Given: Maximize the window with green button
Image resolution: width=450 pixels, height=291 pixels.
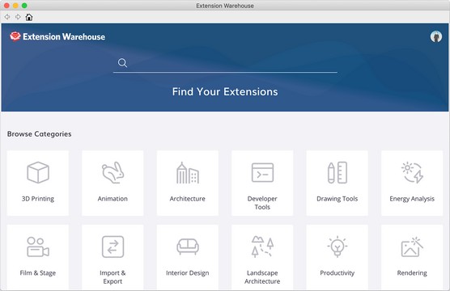Looking at the screenshot, I should [24, 6].
